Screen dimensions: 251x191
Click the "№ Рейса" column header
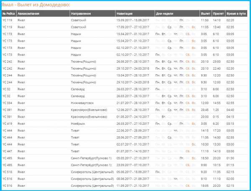pos(9,13)
